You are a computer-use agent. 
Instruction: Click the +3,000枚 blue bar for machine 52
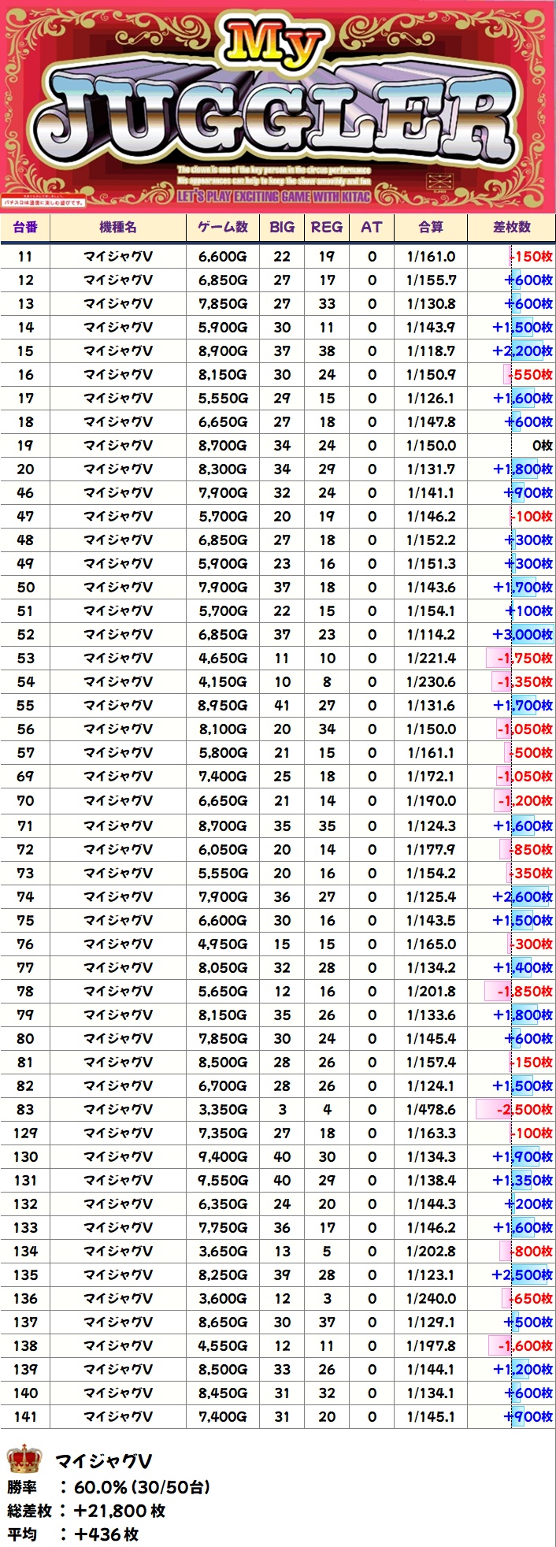[522, 634]
